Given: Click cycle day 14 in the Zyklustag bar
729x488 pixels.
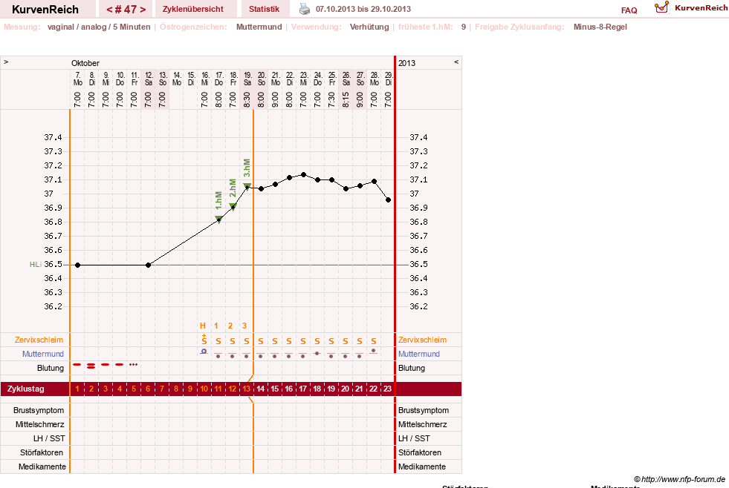Looking at the screenshot, I should (x=260, y=389).
